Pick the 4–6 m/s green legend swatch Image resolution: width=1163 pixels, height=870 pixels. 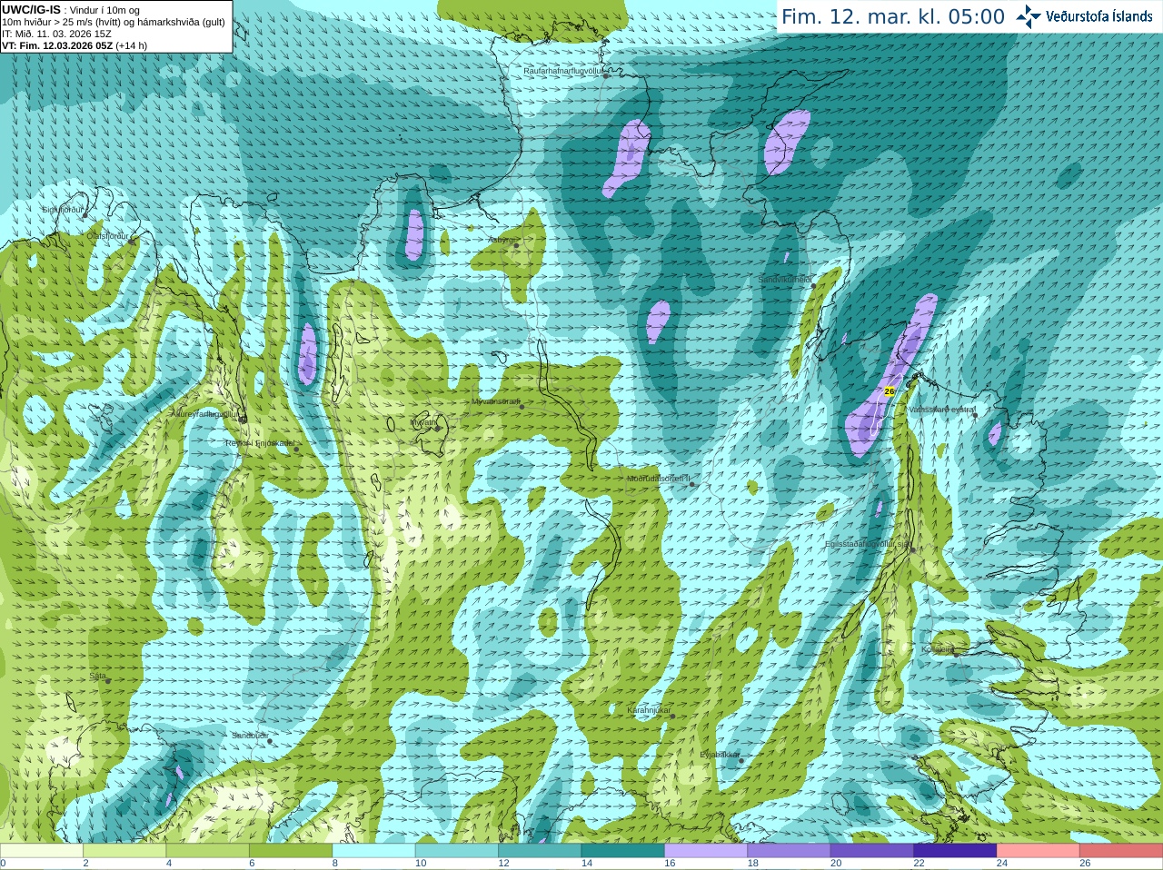point(208,851)
